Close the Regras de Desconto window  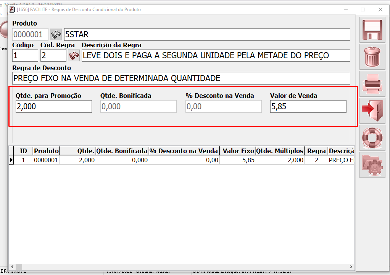(380, 10)
